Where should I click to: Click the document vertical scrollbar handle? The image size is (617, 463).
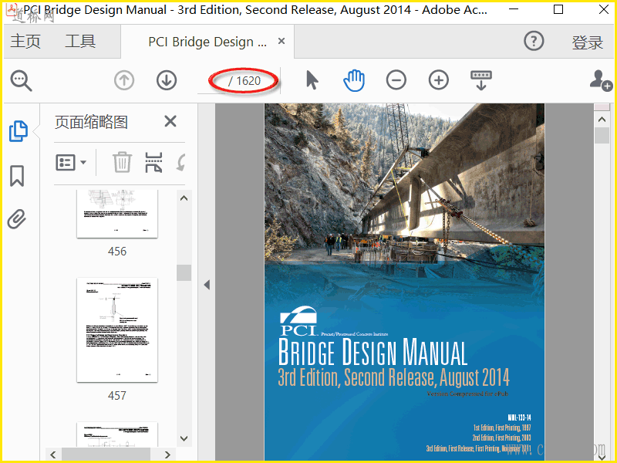click(x=602, y=136)
